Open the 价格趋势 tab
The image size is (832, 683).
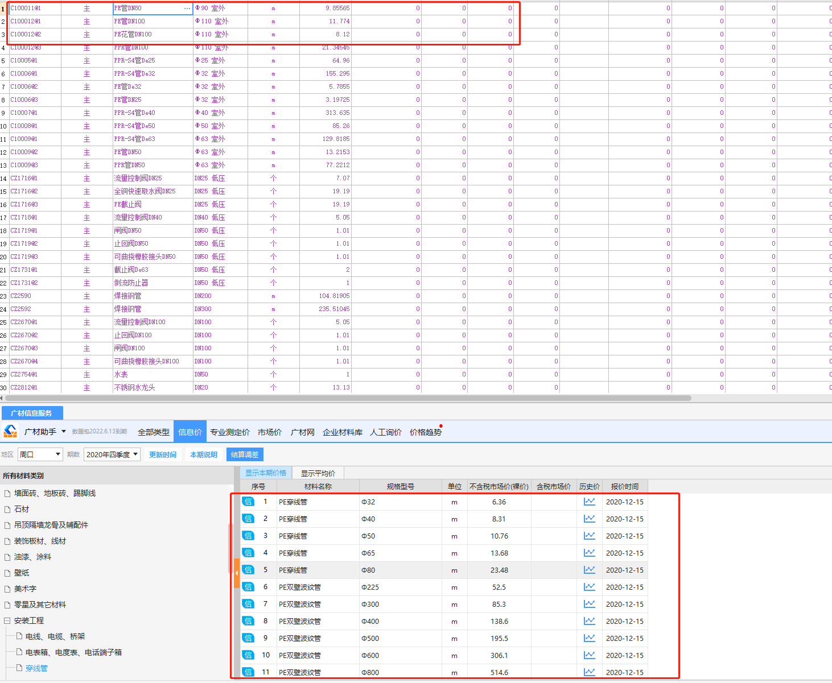[426, 432]
